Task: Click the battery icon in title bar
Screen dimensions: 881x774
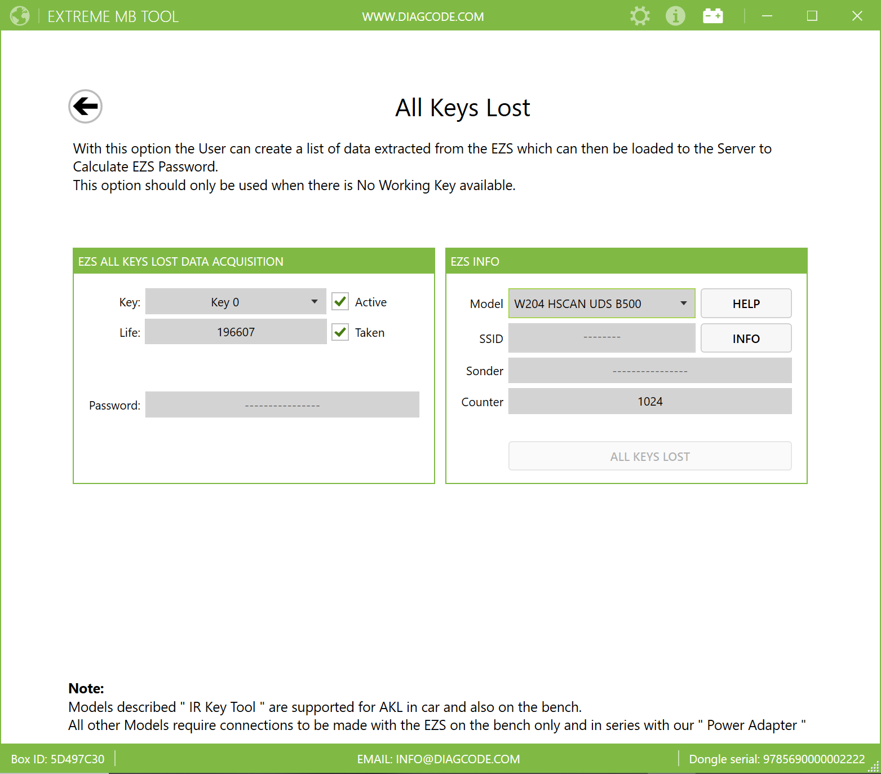Action: [x=713, y=16]
